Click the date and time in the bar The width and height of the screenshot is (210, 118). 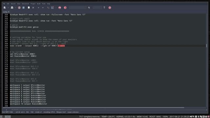(179, 117)
